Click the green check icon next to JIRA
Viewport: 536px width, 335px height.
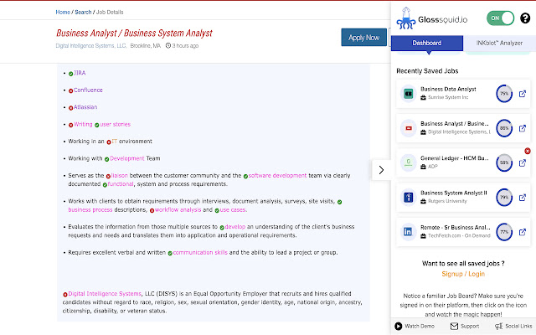(x=70, y=74)
